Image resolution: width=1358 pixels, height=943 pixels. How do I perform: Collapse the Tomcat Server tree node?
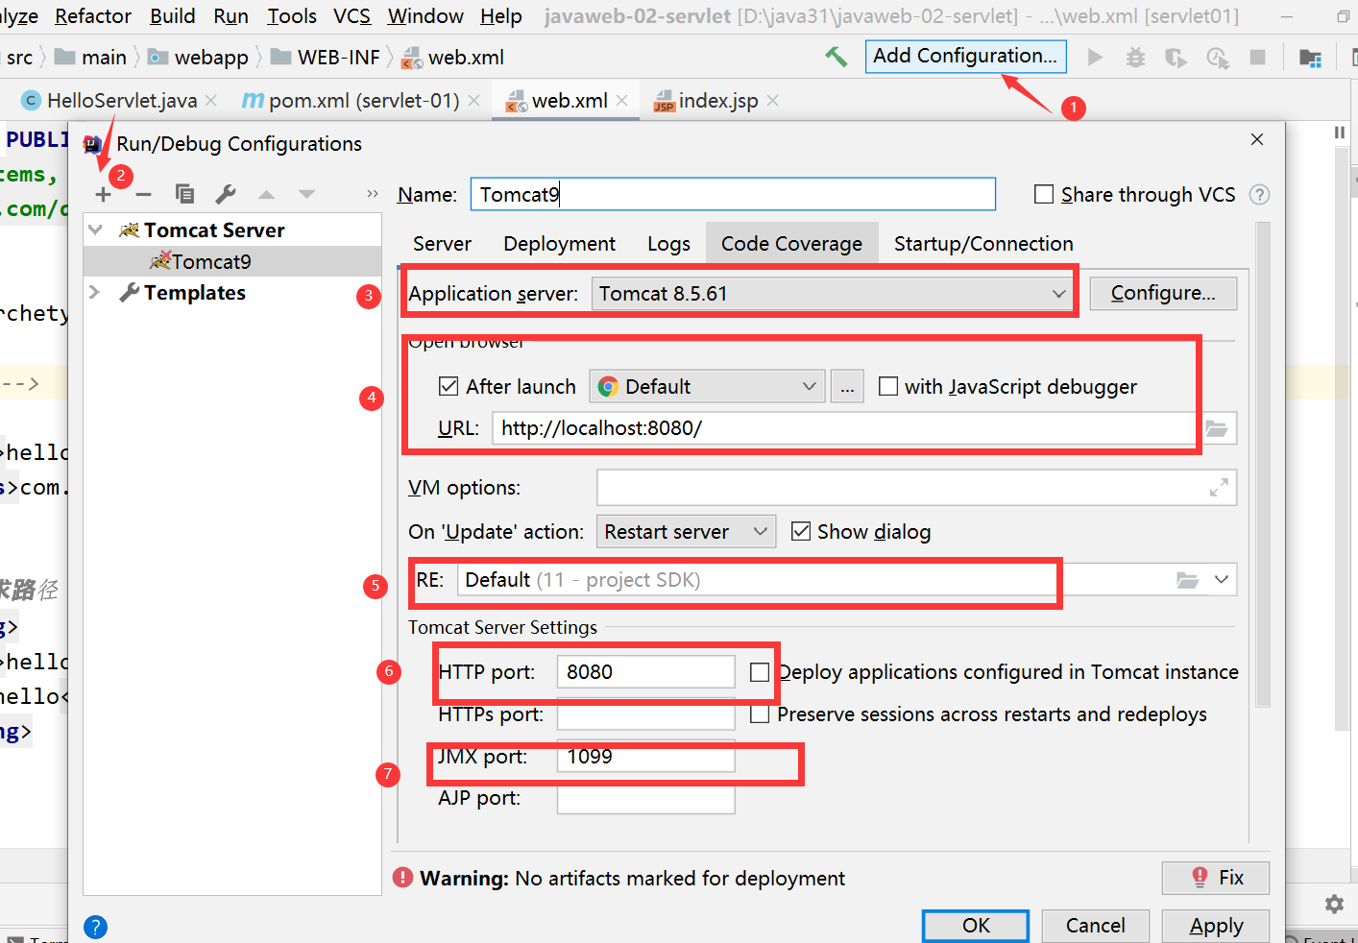point(95,230)
